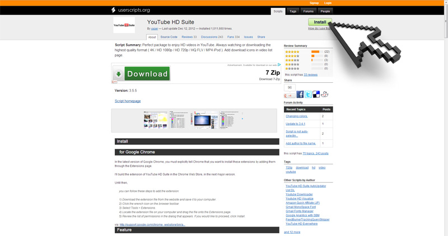448x236 pixels.
Task: Open the Add author to file name topic
Action: 301,143
